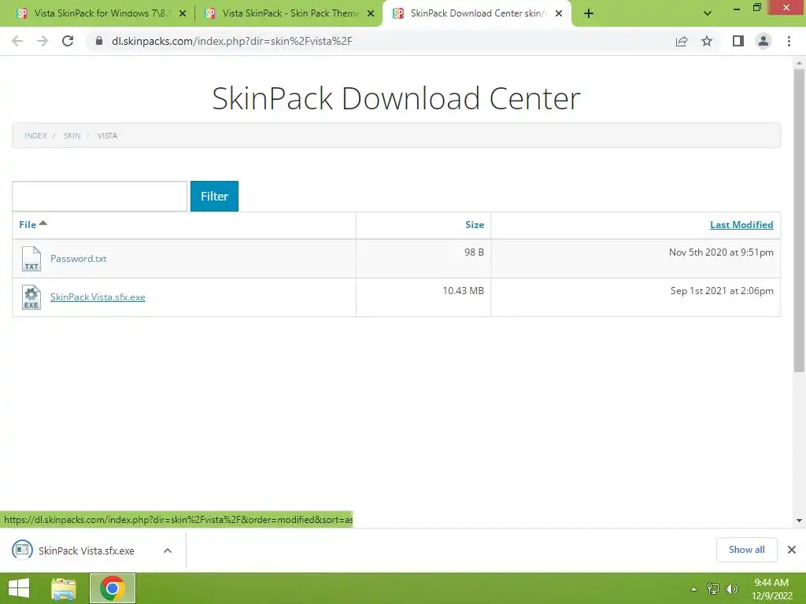The image size is (806, 604).
Task: Close the Vista SkinPack for Windows 7\8 tab
Action: pyautogui.click(x=183, y=13)
